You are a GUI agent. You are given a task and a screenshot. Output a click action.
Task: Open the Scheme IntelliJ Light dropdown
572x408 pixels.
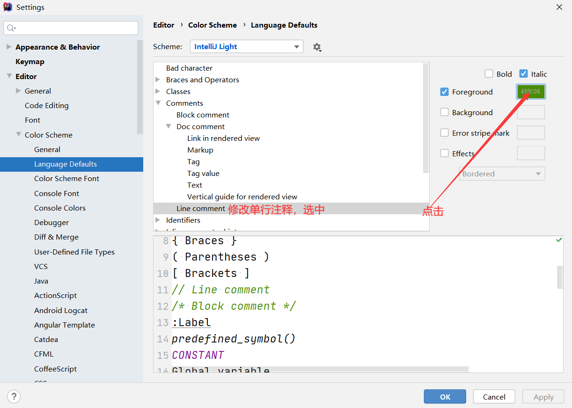pyautogui.click(x=246, y=47)
